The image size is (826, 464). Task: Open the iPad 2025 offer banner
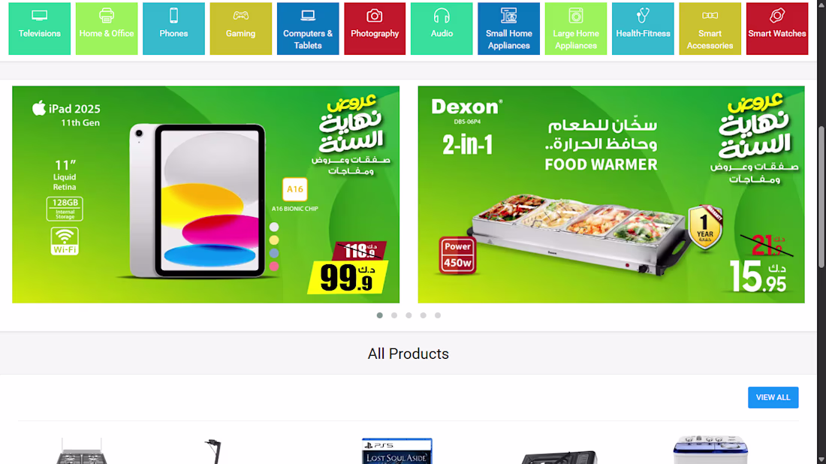point(206,194)
